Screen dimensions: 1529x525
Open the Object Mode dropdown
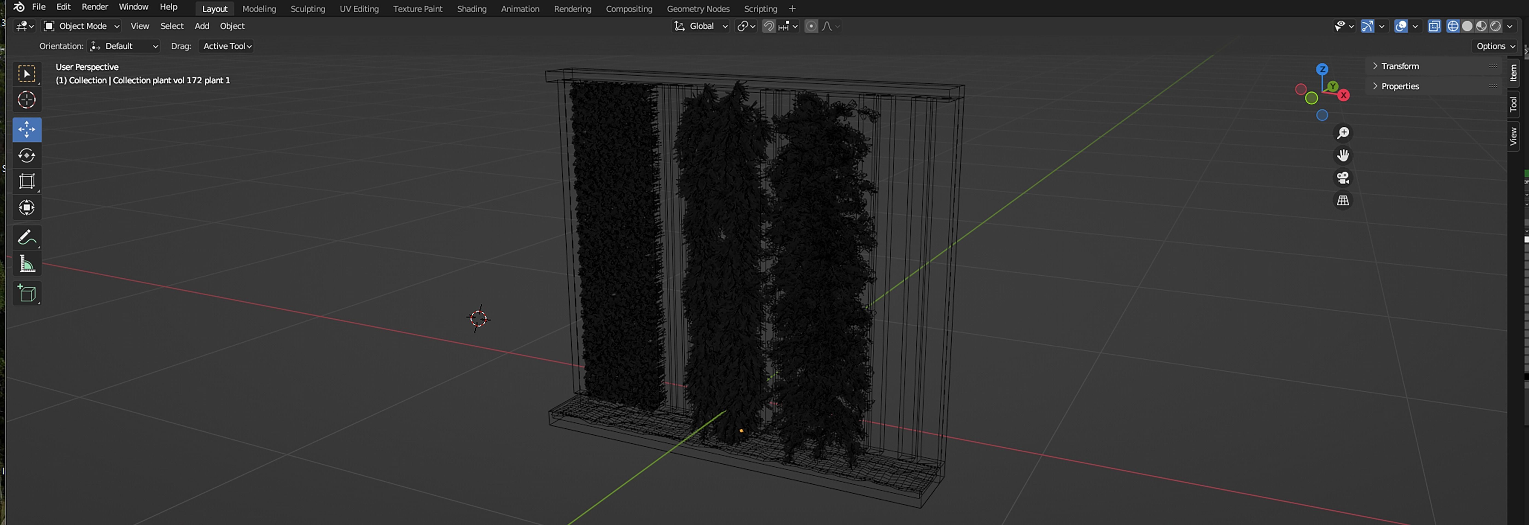click(x=82, y=26)
